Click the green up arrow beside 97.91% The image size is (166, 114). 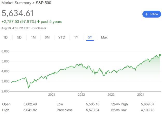pos(38,22)
